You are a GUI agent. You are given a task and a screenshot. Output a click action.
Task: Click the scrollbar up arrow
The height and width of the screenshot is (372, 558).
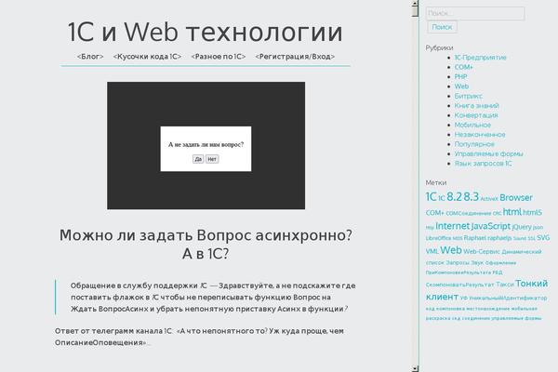click(415, 3)
